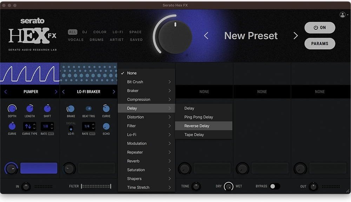Filter presets by SAVED category
Image resolution: width=351 pixels, height=202 pixels.
[136, 40]
